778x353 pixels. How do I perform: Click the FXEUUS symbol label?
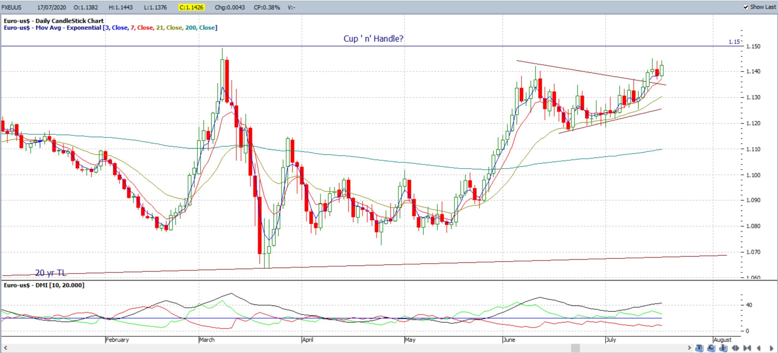[12, 7]
